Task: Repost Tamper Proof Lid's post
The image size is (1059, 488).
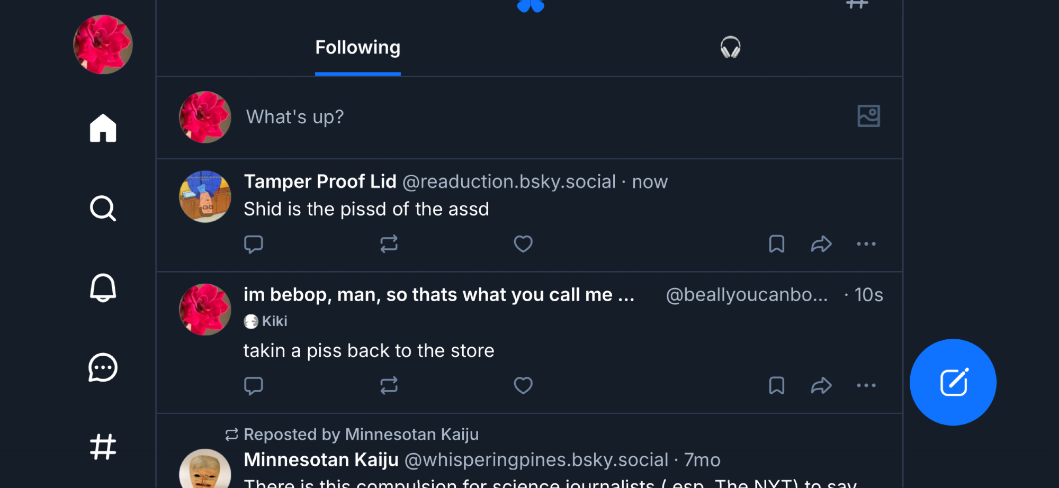Action: [389, 244]
